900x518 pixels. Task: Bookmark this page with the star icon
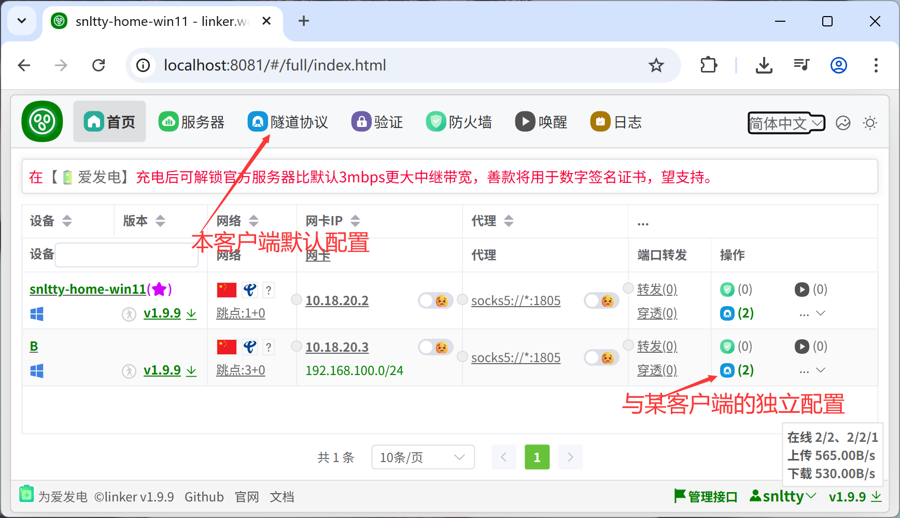[x=656, y=65]
